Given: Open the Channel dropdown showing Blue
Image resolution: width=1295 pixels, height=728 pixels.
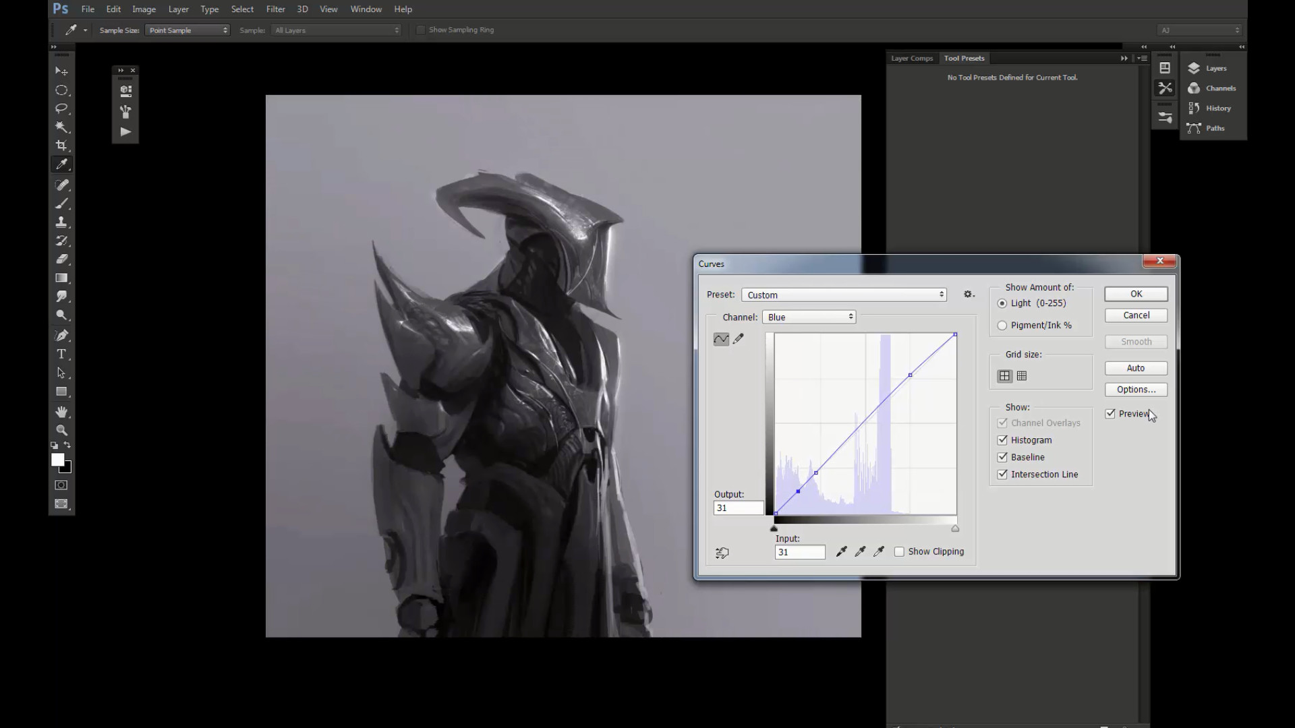Looking at the screenshot, I should point(809,317).
